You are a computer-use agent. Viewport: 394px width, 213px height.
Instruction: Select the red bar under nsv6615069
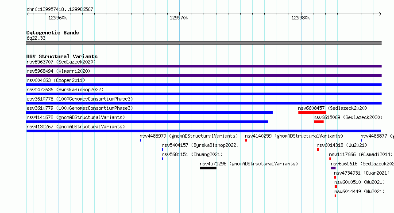[319, 122]
